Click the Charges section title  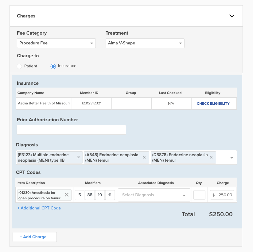[26, 16]
